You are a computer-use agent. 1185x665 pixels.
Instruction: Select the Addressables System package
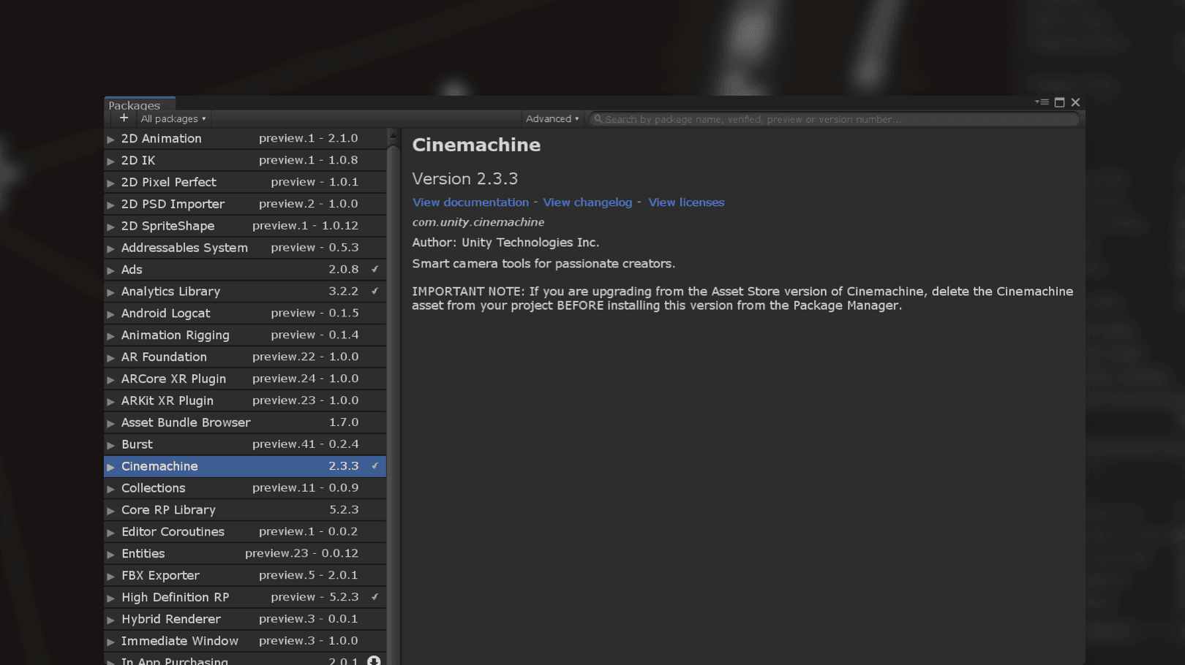pos(184,248)
